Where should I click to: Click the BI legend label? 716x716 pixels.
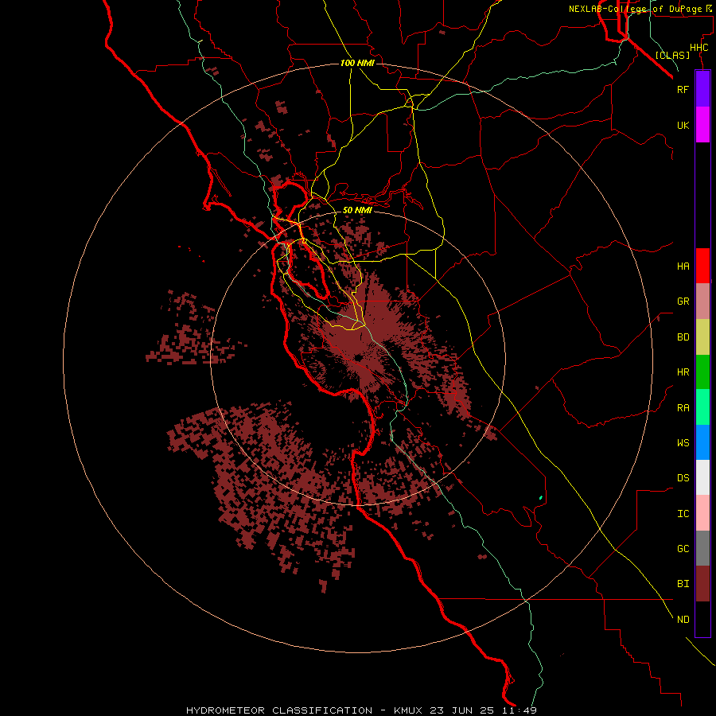[x=683, y=584]
